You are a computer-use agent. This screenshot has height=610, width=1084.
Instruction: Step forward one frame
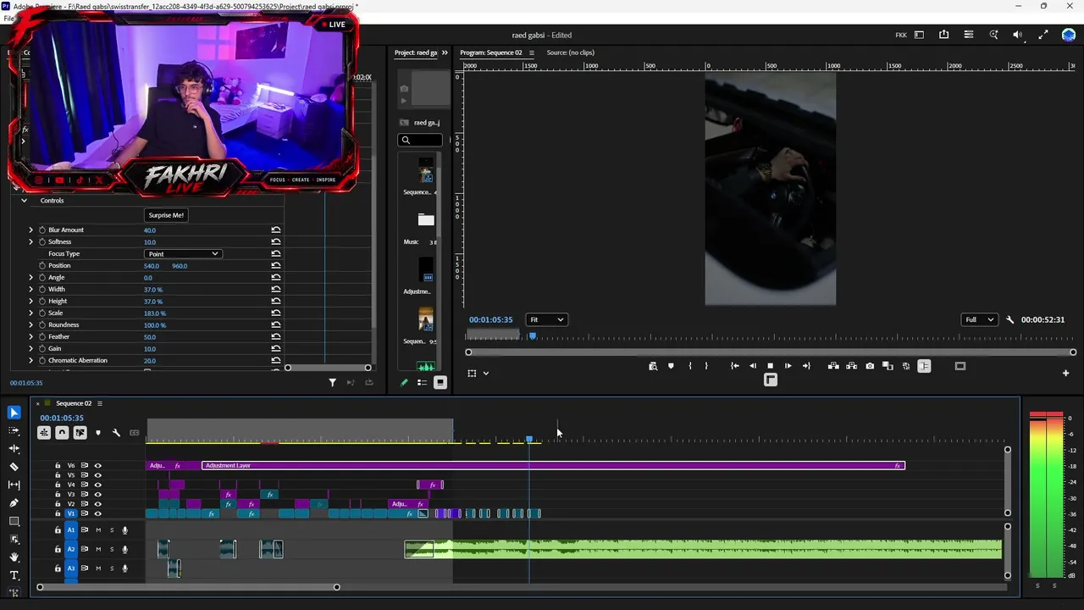pos(788,366)
